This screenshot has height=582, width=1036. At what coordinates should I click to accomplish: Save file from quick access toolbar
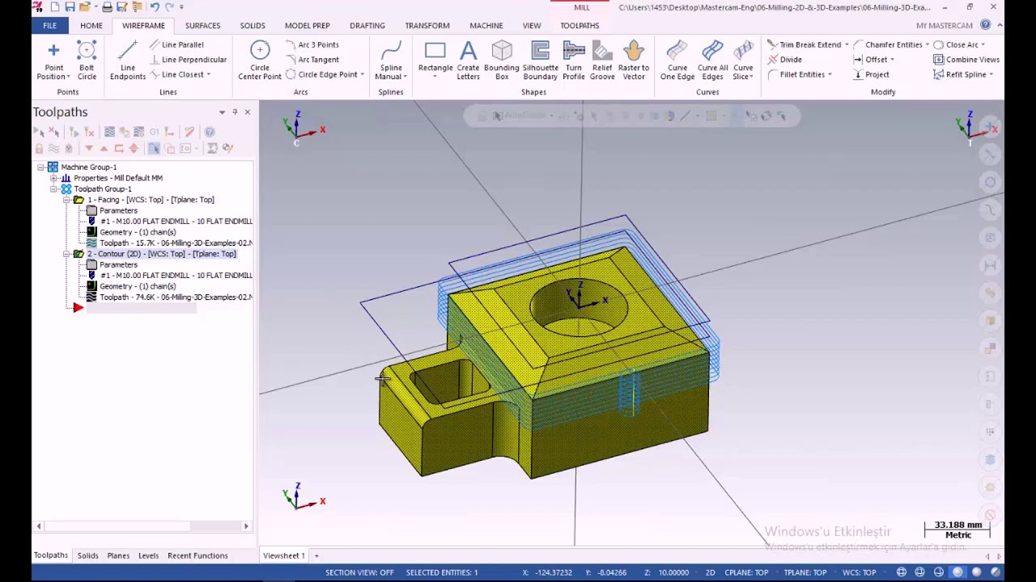click(x=70, y=7)
